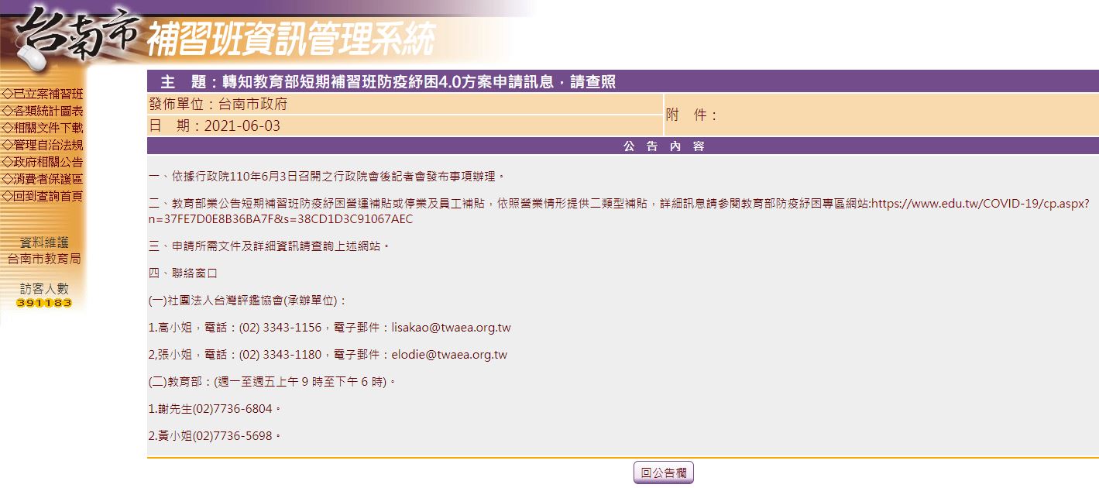The image size is (1099, 488).
Task: Click the visitor counter 391183
Action: 44,303
